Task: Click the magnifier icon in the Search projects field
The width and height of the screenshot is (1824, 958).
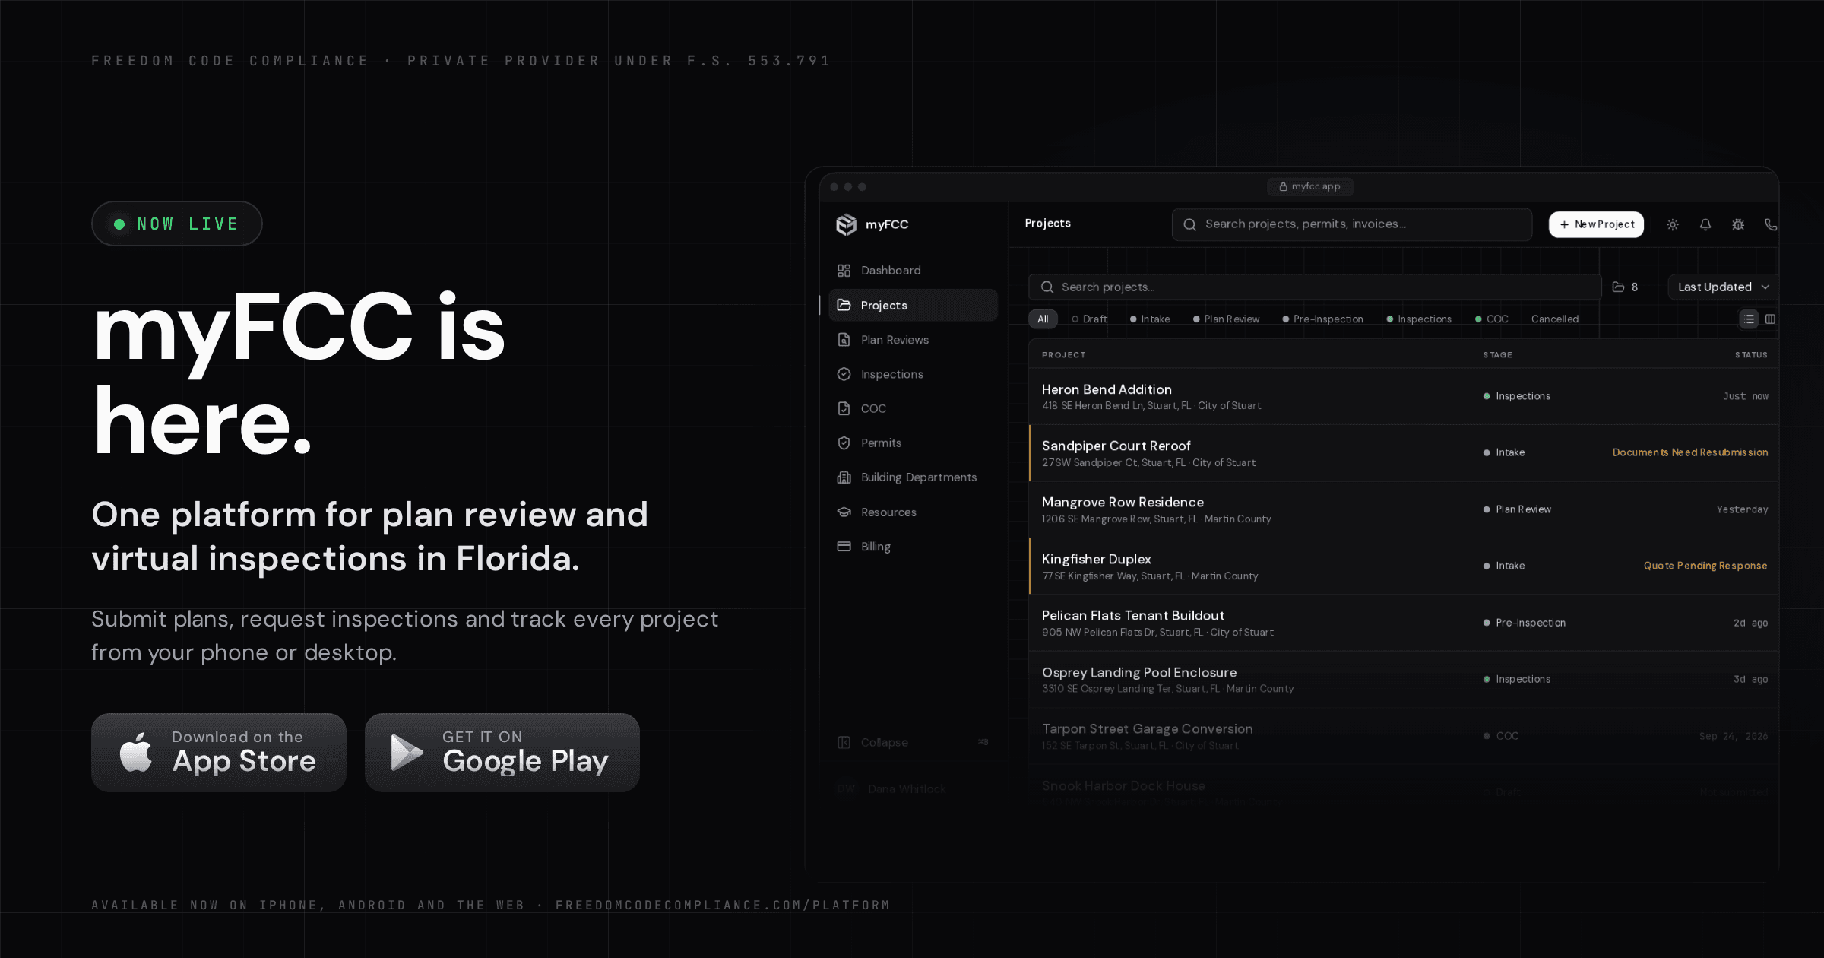Action: (x=1047, y=287)
